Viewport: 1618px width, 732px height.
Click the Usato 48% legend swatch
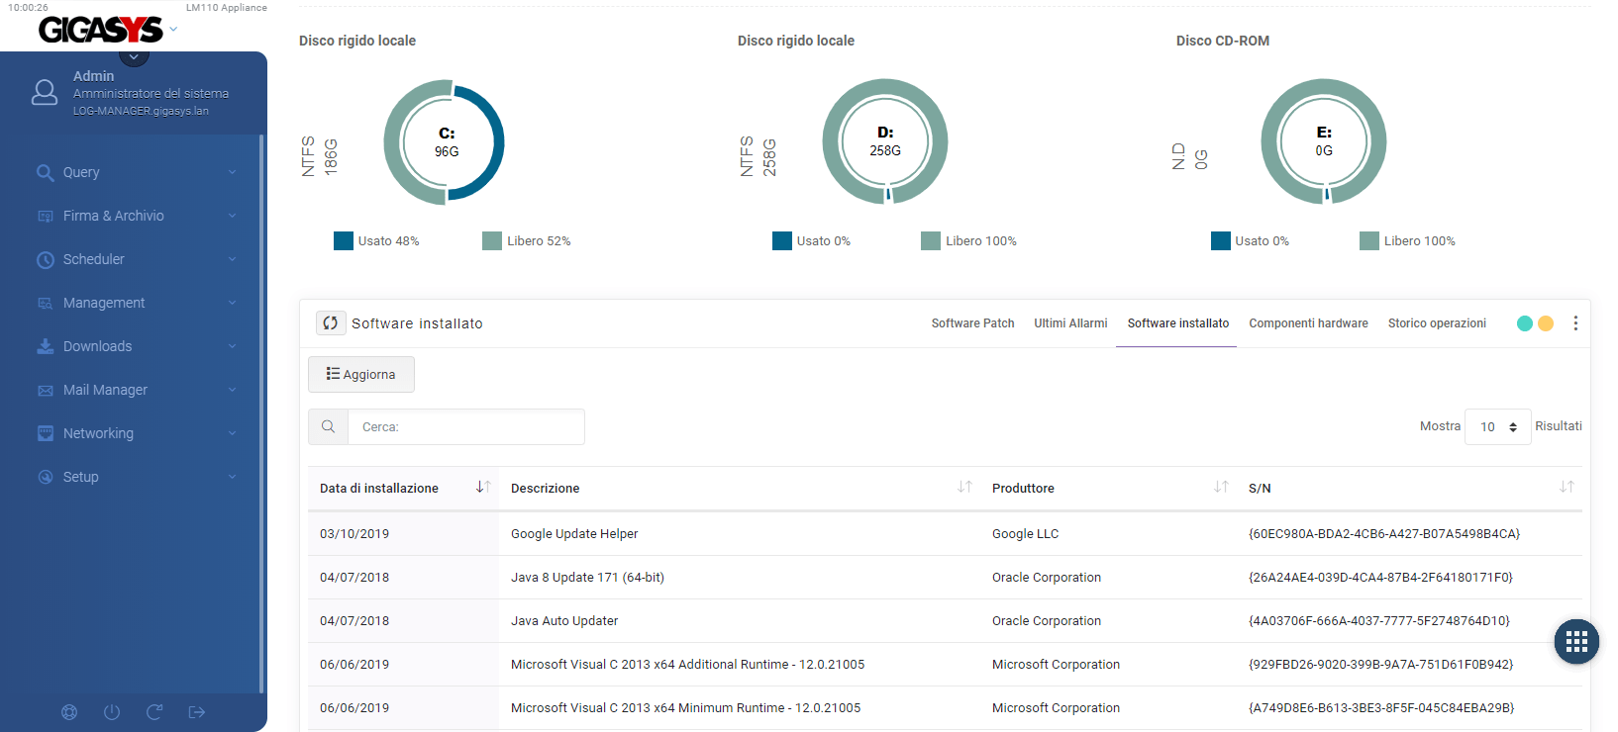(344, 241)
